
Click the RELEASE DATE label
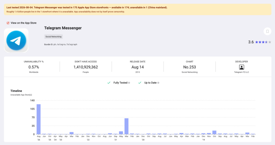point(137,62)
